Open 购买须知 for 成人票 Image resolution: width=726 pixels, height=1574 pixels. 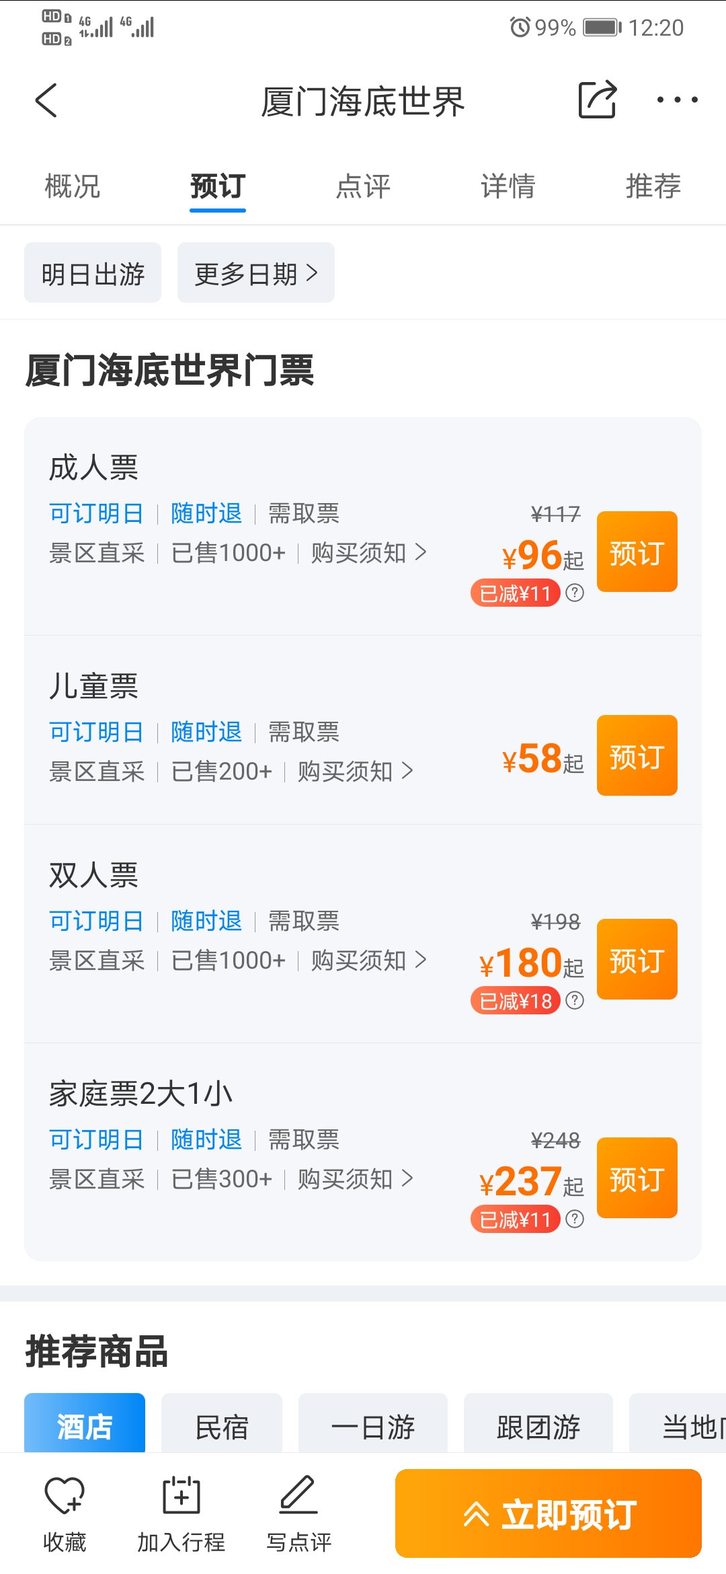(x=368, y=553)
